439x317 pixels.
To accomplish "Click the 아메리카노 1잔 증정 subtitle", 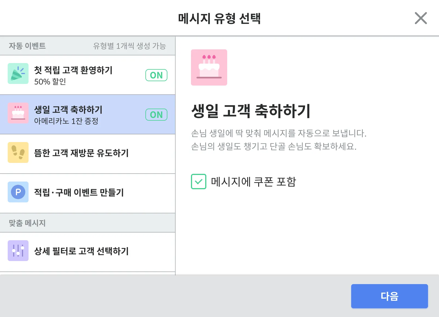I will 66,121.
